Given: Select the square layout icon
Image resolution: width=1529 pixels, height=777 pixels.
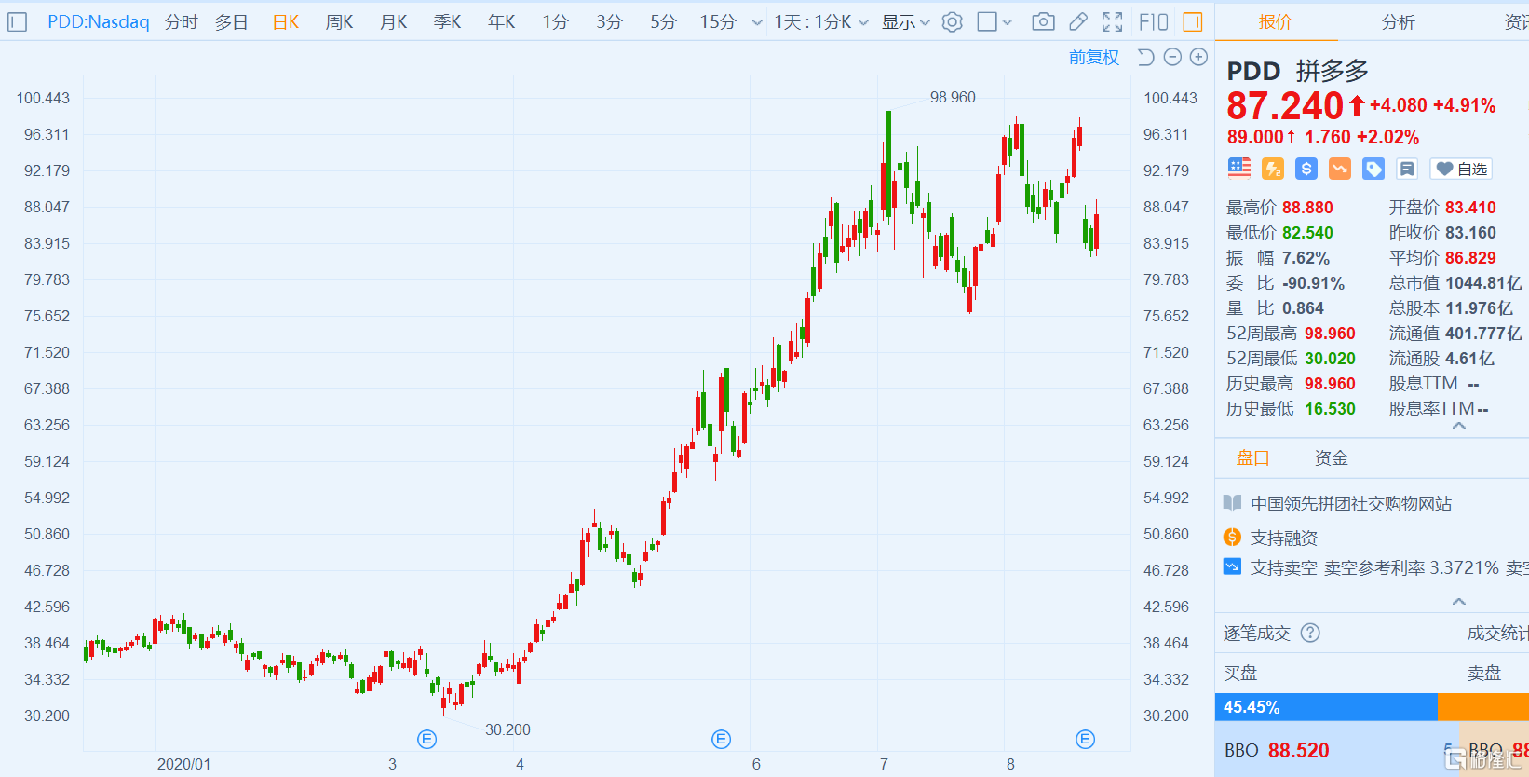Looking at the screenshot, I should pyautogui.click(x=987, y=21).
